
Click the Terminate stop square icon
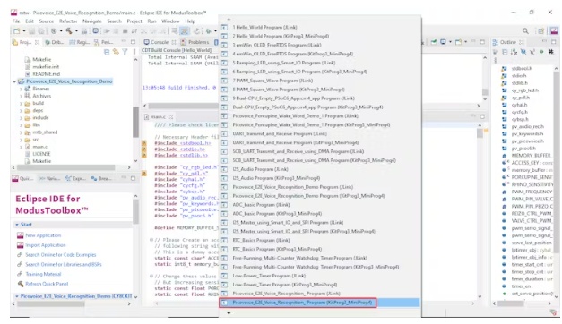[125, 31]
